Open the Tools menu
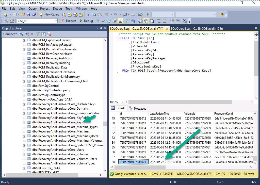The image size is (260, 185). coord(69,9)
